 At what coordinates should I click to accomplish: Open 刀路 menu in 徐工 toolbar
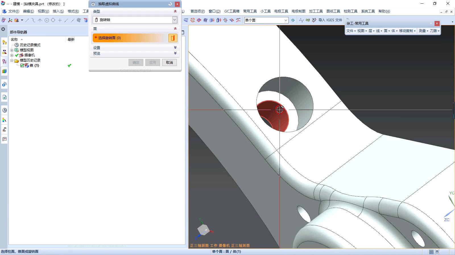click(x=435, y=31)
